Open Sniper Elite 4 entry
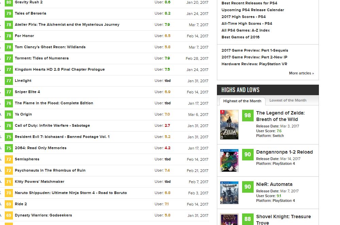Viewport: 340px width, 225px height. click(27, 92)
